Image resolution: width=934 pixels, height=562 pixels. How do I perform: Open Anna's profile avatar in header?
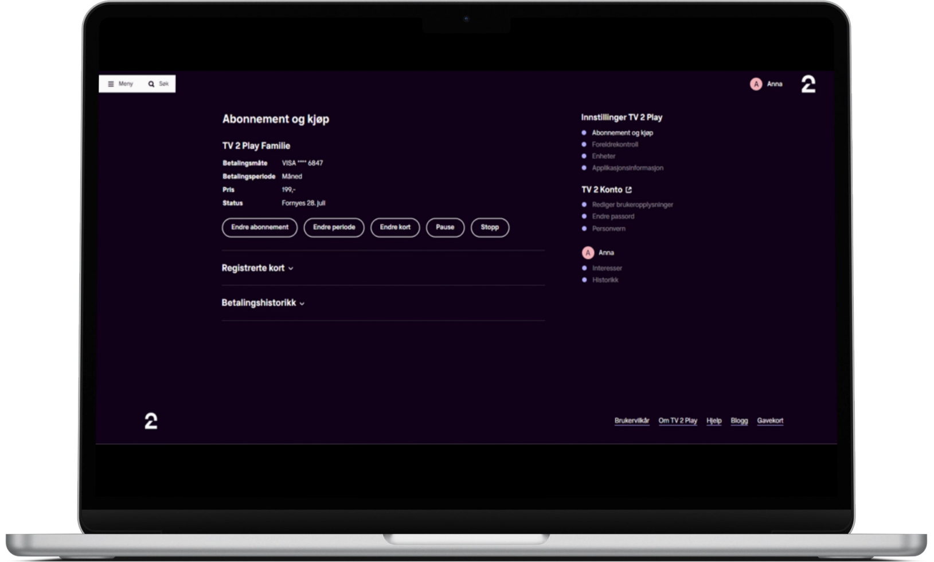[x=756, y=84]
